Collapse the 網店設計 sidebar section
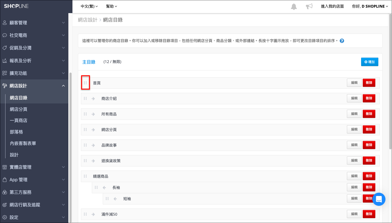 click(34, 86)
